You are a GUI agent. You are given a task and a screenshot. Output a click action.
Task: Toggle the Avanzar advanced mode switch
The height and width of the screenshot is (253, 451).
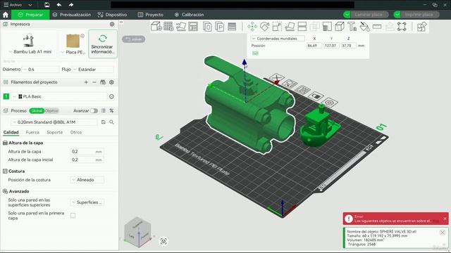tap(94, 111)
